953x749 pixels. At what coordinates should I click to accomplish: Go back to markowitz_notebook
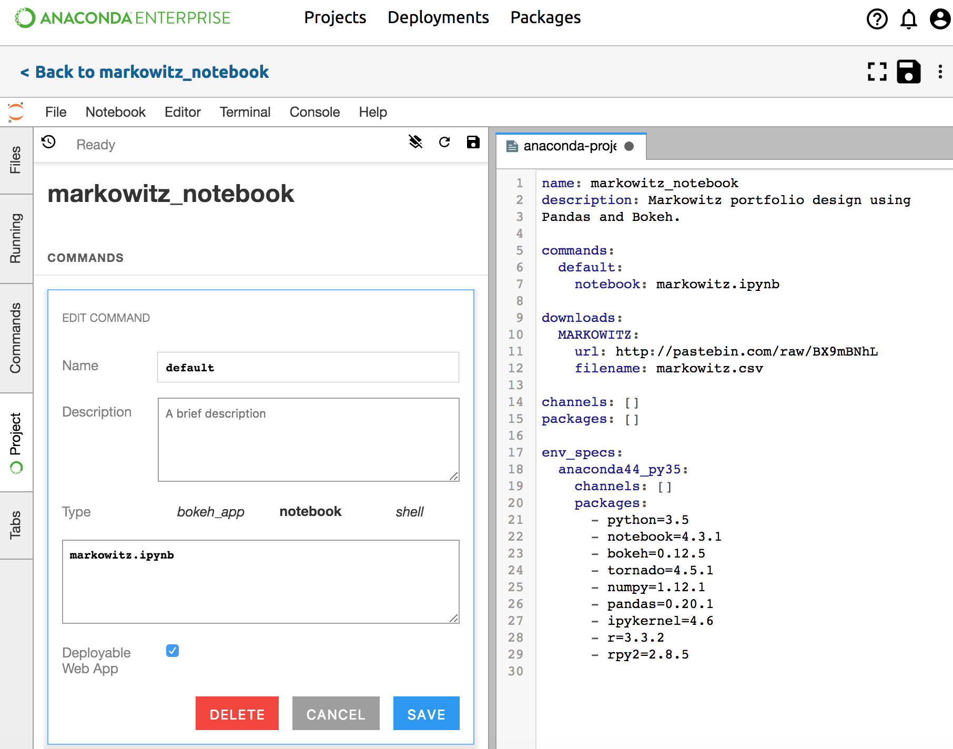point(144,72)
